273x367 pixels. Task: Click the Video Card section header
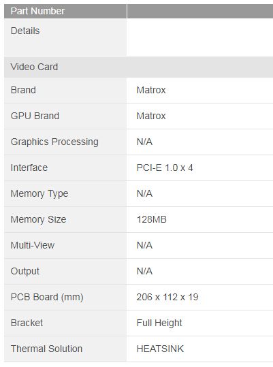coord(138,67)
